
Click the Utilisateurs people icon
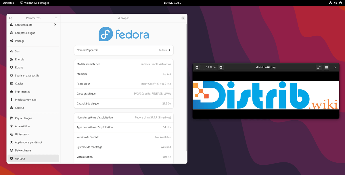pos(11,134)
